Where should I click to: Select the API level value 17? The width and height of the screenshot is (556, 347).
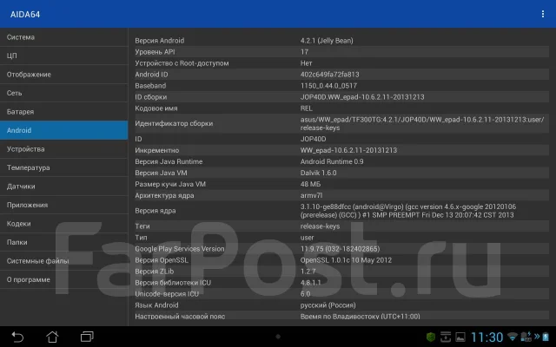pos(304,52)
